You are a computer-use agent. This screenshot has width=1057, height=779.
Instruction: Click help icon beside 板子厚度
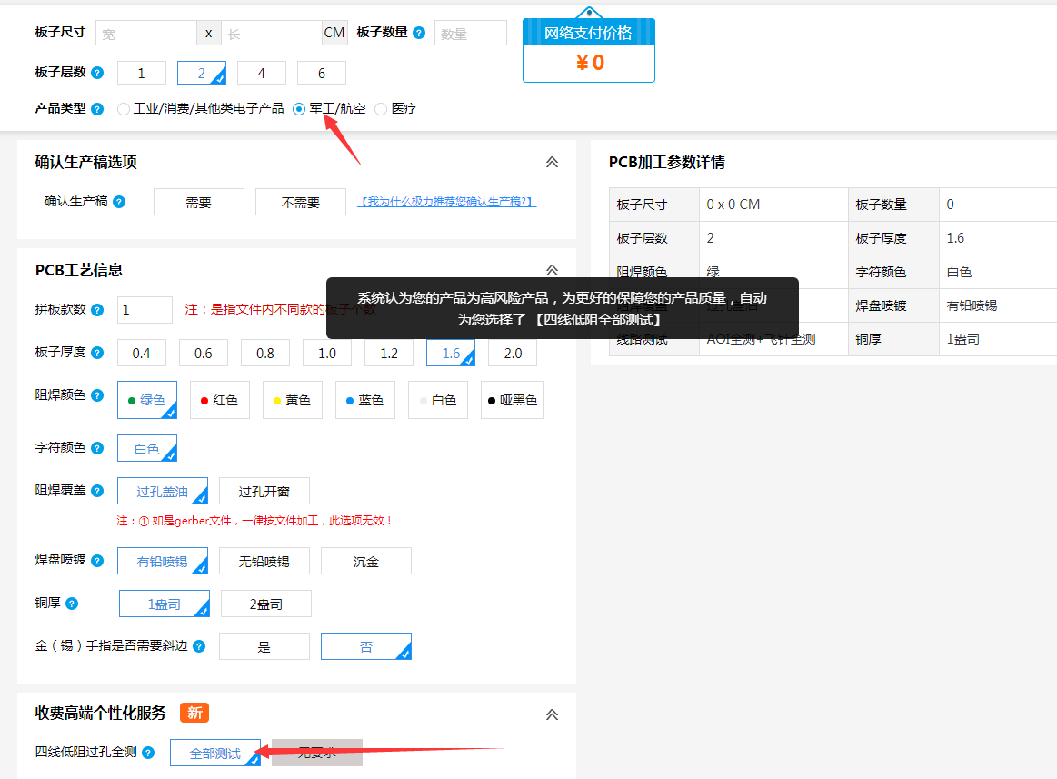97,353
